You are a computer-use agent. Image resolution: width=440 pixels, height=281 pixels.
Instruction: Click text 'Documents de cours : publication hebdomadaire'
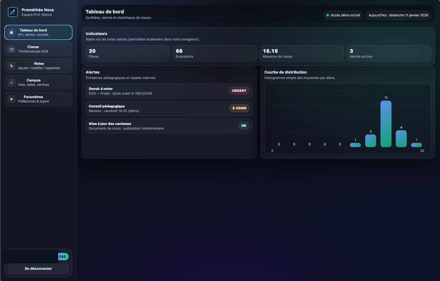click(126, 128)
